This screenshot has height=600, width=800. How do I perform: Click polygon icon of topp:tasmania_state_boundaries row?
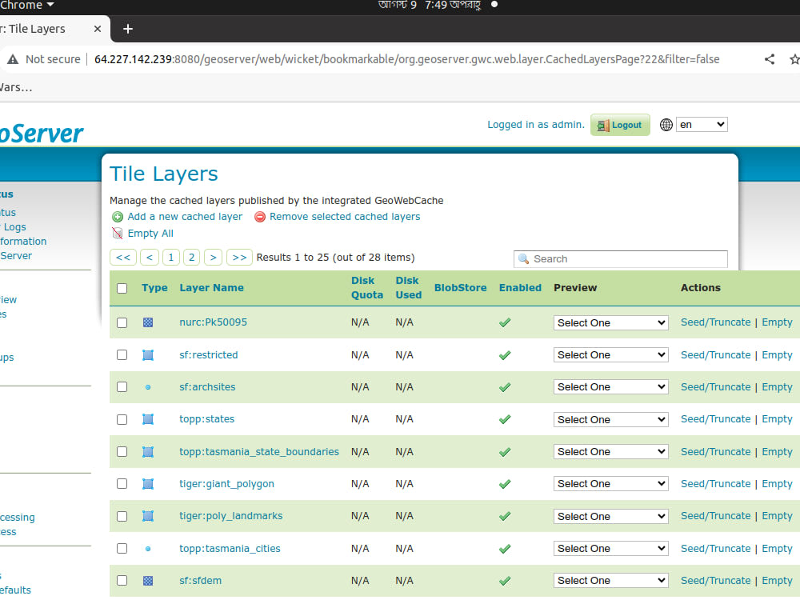click(x=148, y=452)
